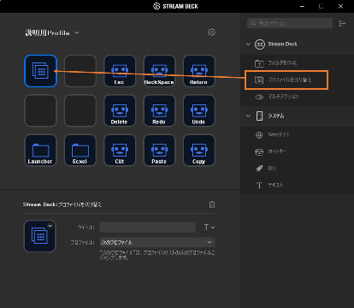The height and width of the screenshot is (308, 354).
Task: Open profile settings gear icon
Action: point(211,33)
